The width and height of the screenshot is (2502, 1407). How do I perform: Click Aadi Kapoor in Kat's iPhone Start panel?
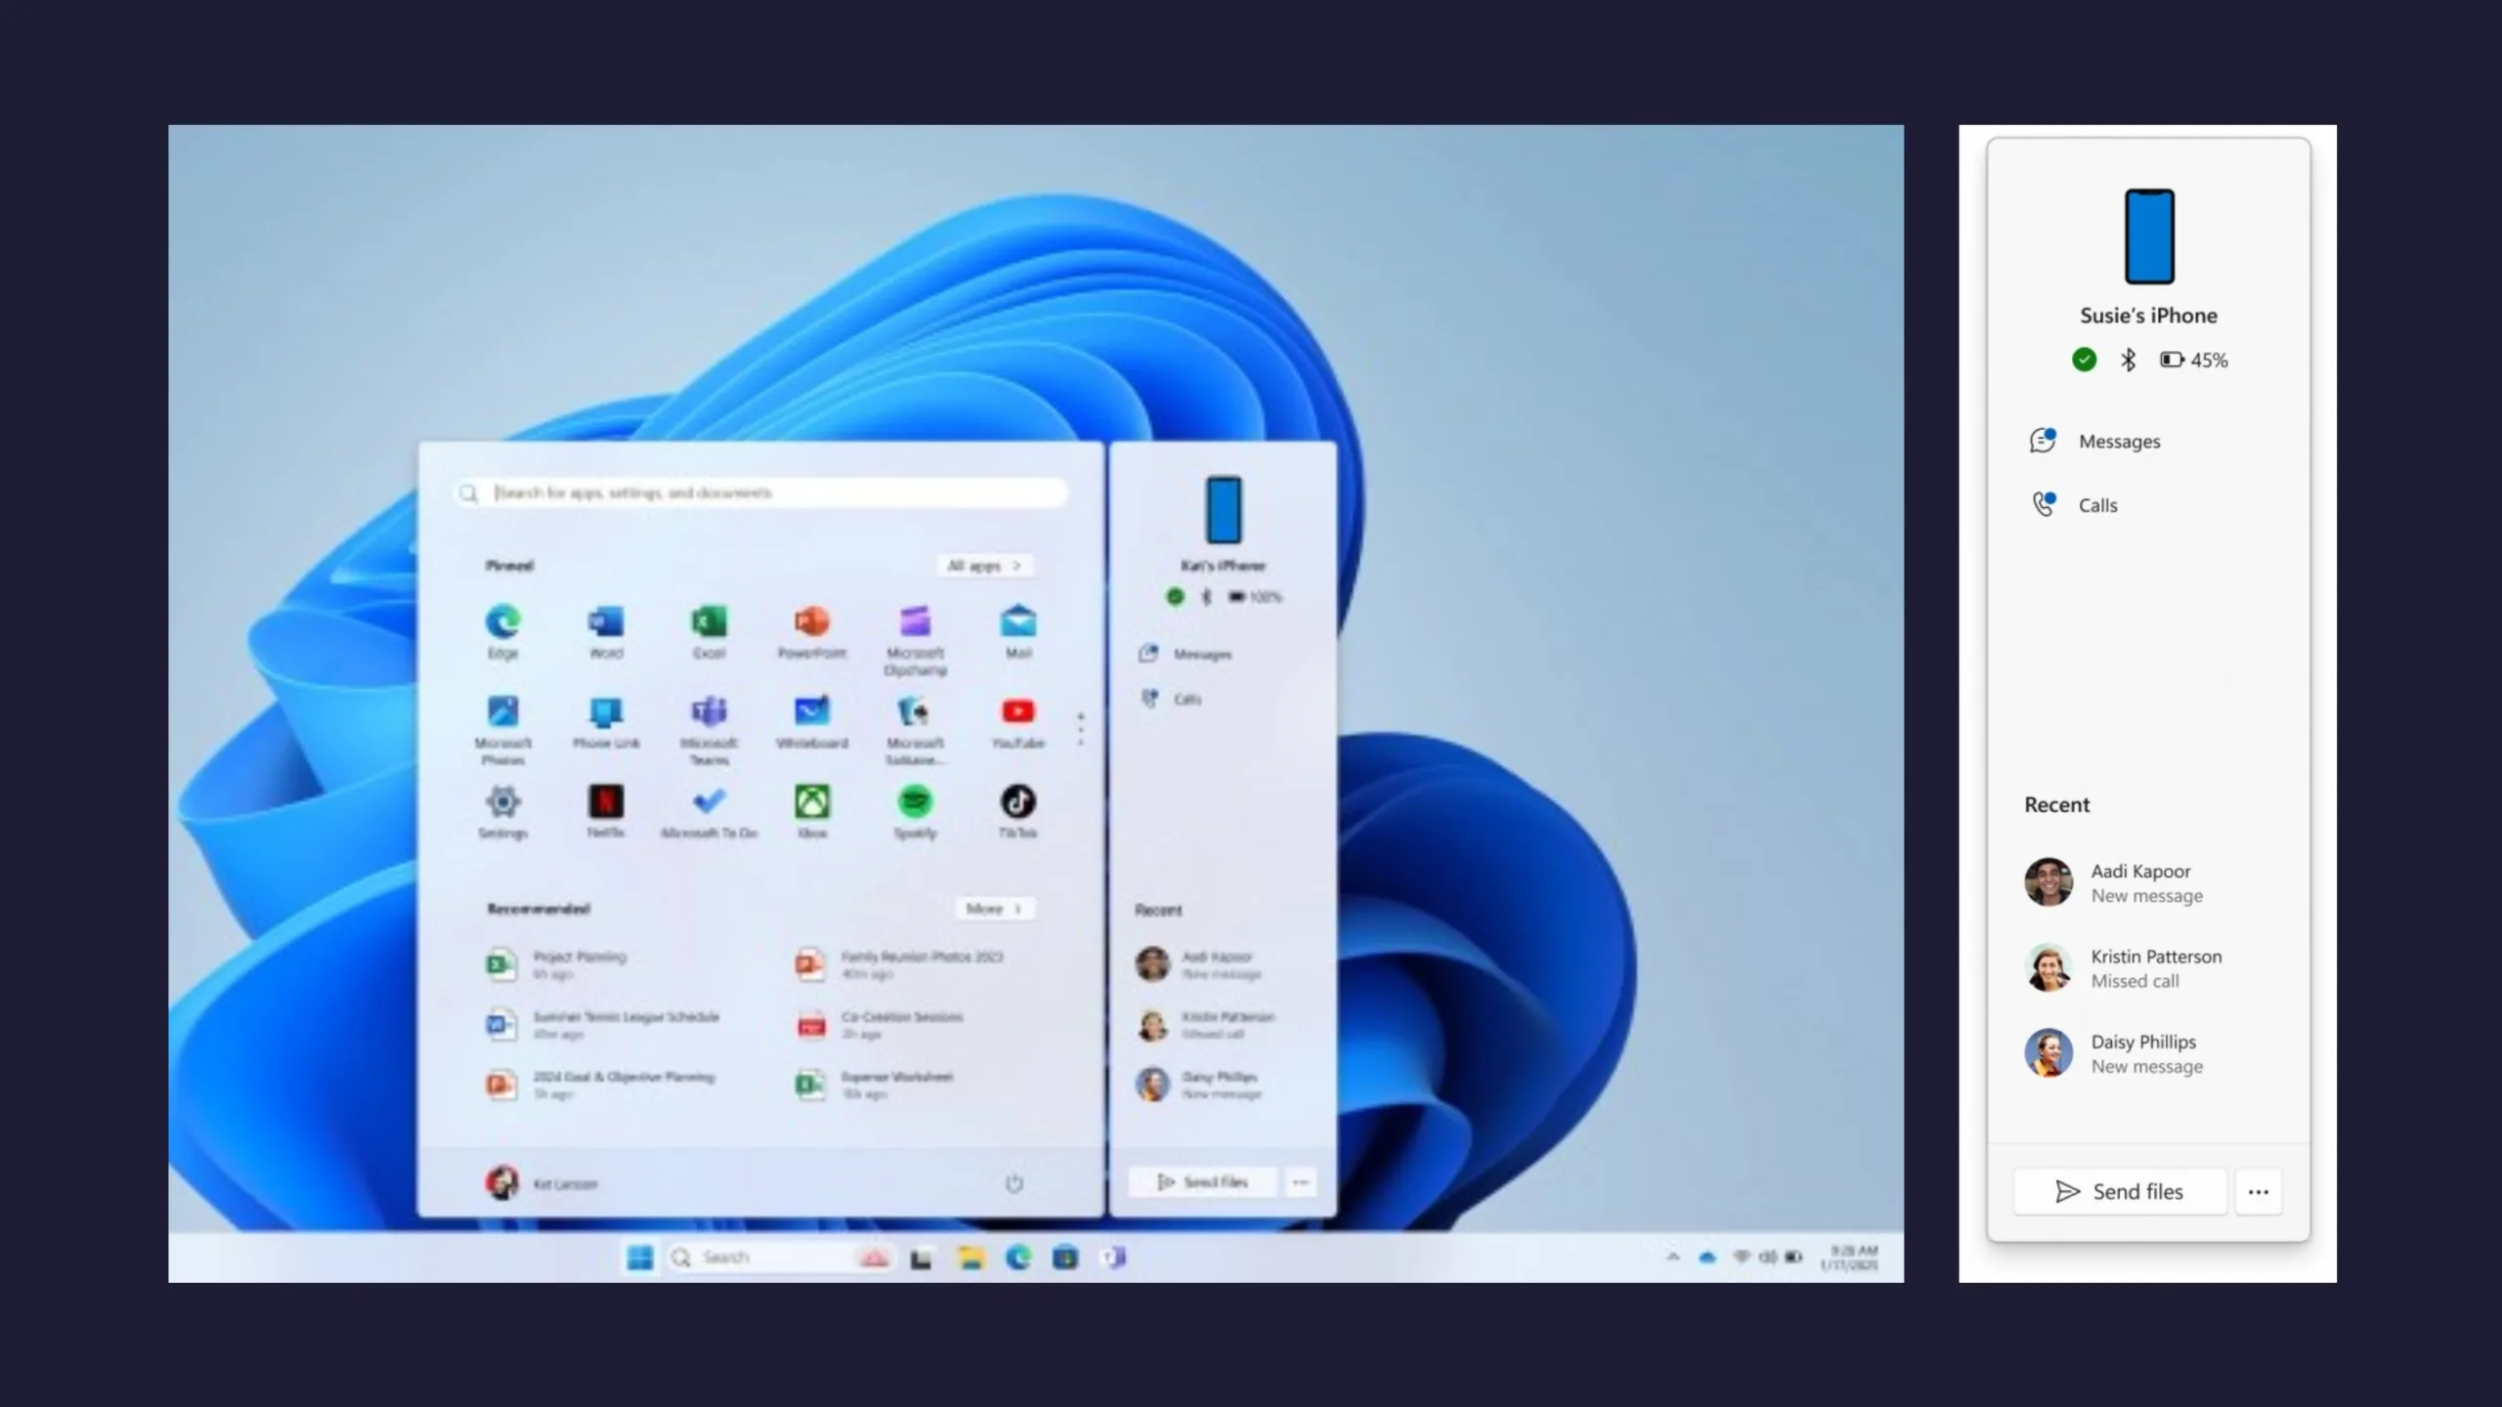pos(1199,964)
